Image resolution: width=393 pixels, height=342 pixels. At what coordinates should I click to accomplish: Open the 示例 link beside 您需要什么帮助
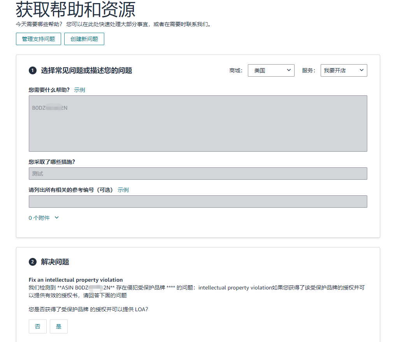point(80,90)
